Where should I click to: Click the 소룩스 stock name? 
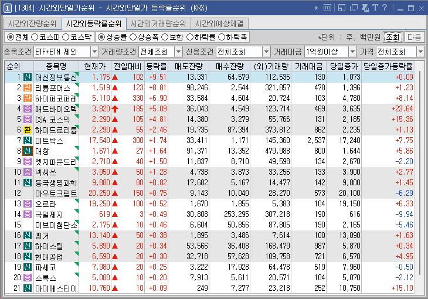46,278
